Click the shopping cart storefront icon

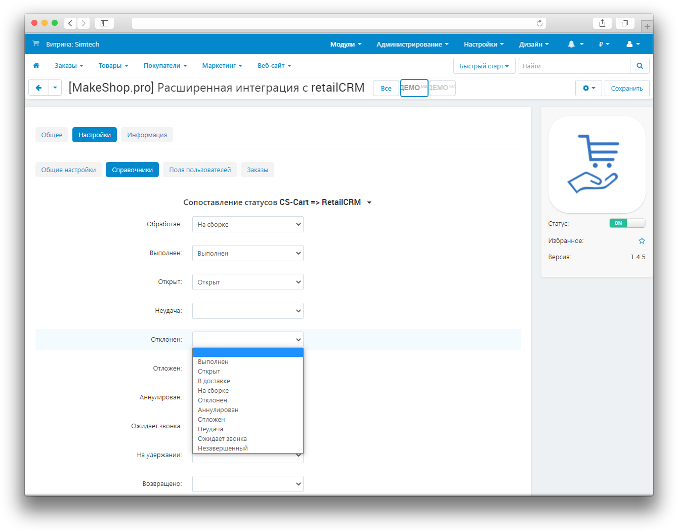pos(36,44)
